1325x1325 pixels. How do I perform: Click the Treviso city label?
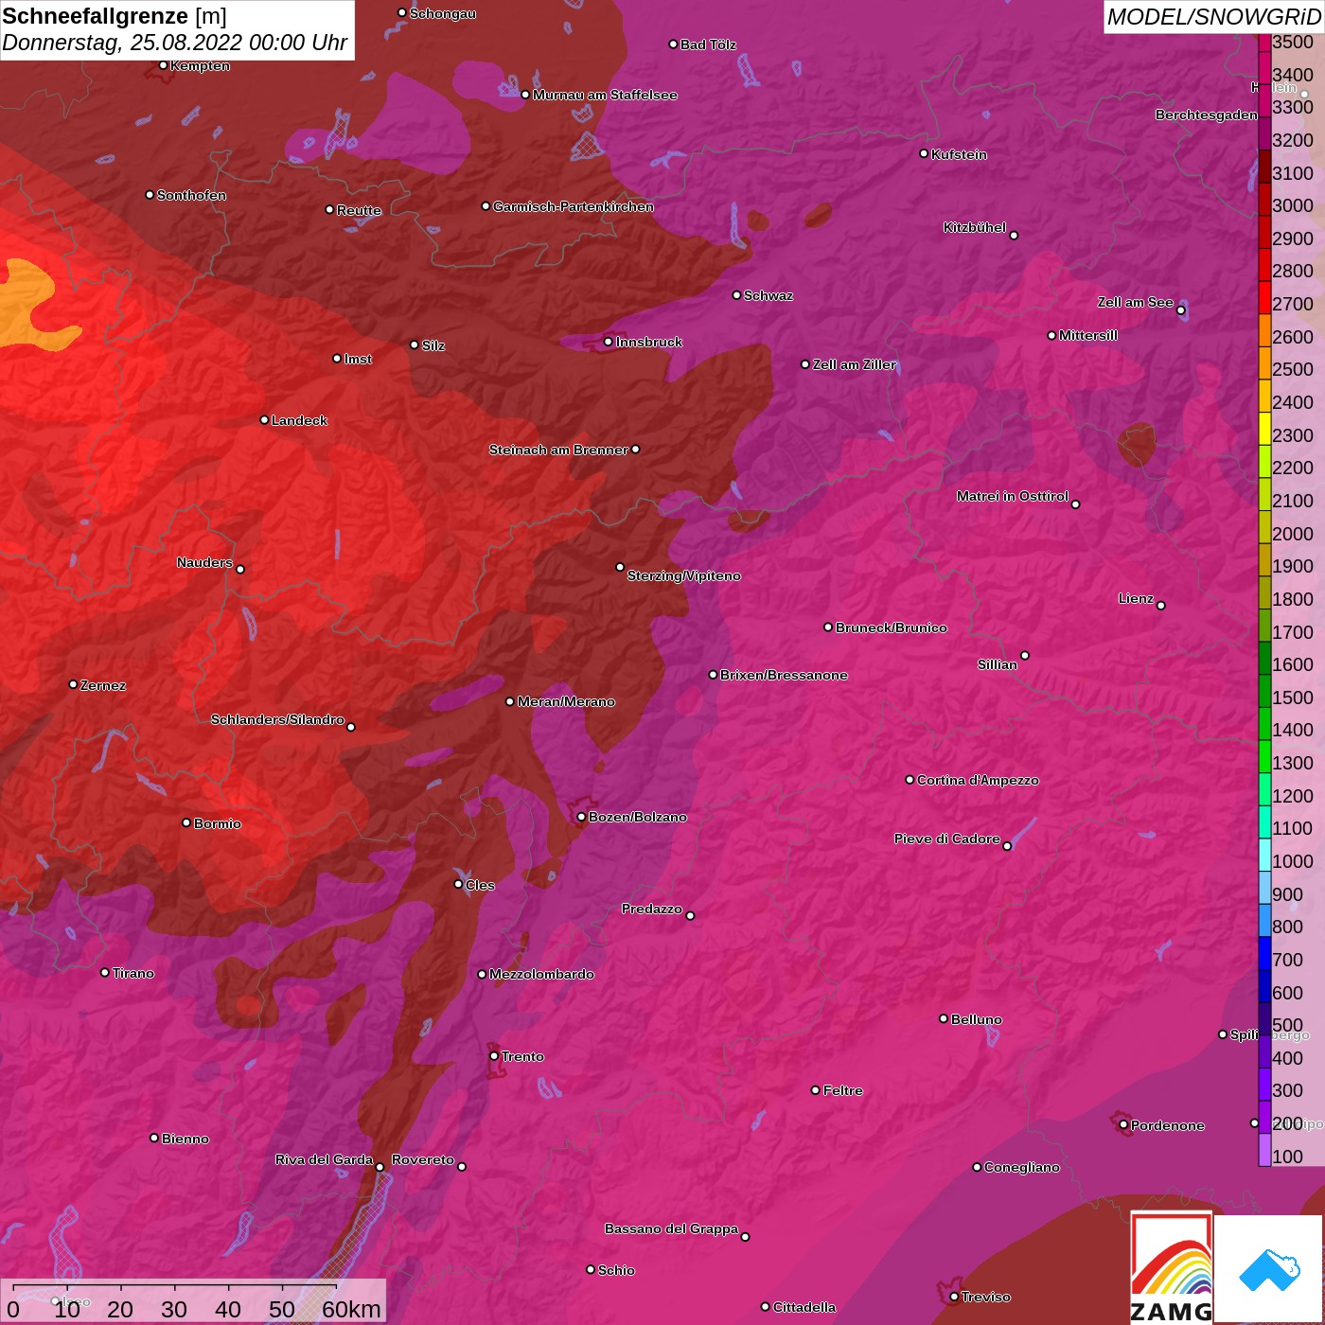(x=986, y=1297)
